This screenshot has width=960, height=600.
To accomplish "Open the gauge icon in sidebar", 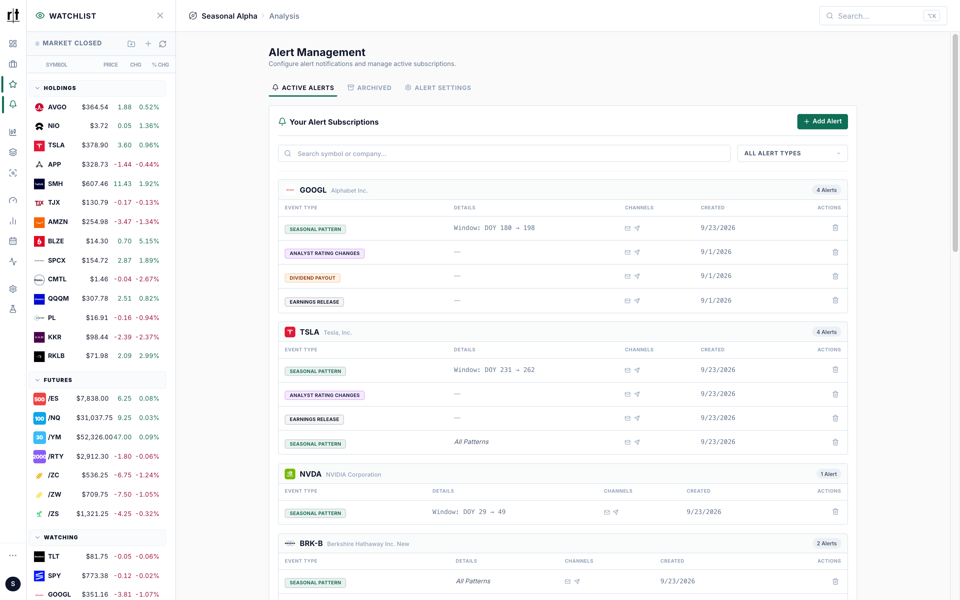I will (13, 201).
